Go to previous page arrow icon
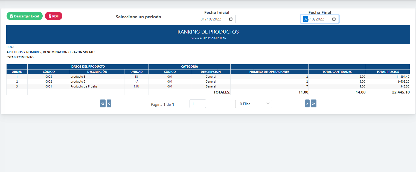This screenshot has height=172, width=416. pos(109,104)
